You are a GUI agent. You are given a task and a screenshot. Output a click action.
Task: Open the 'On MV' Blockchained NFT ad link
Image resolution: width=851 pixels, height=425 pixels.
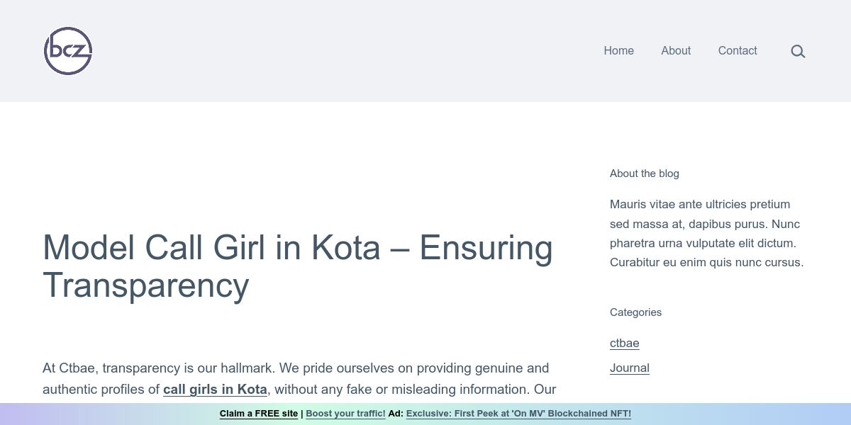(518, 414)
